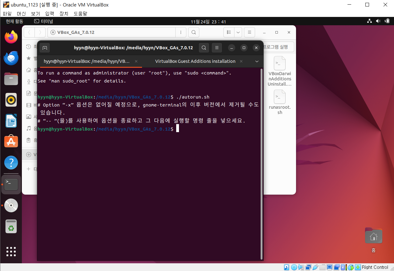The image size is (394, 271).
Task: Click the shared folders status icon
Action: (x=323, y=267)
